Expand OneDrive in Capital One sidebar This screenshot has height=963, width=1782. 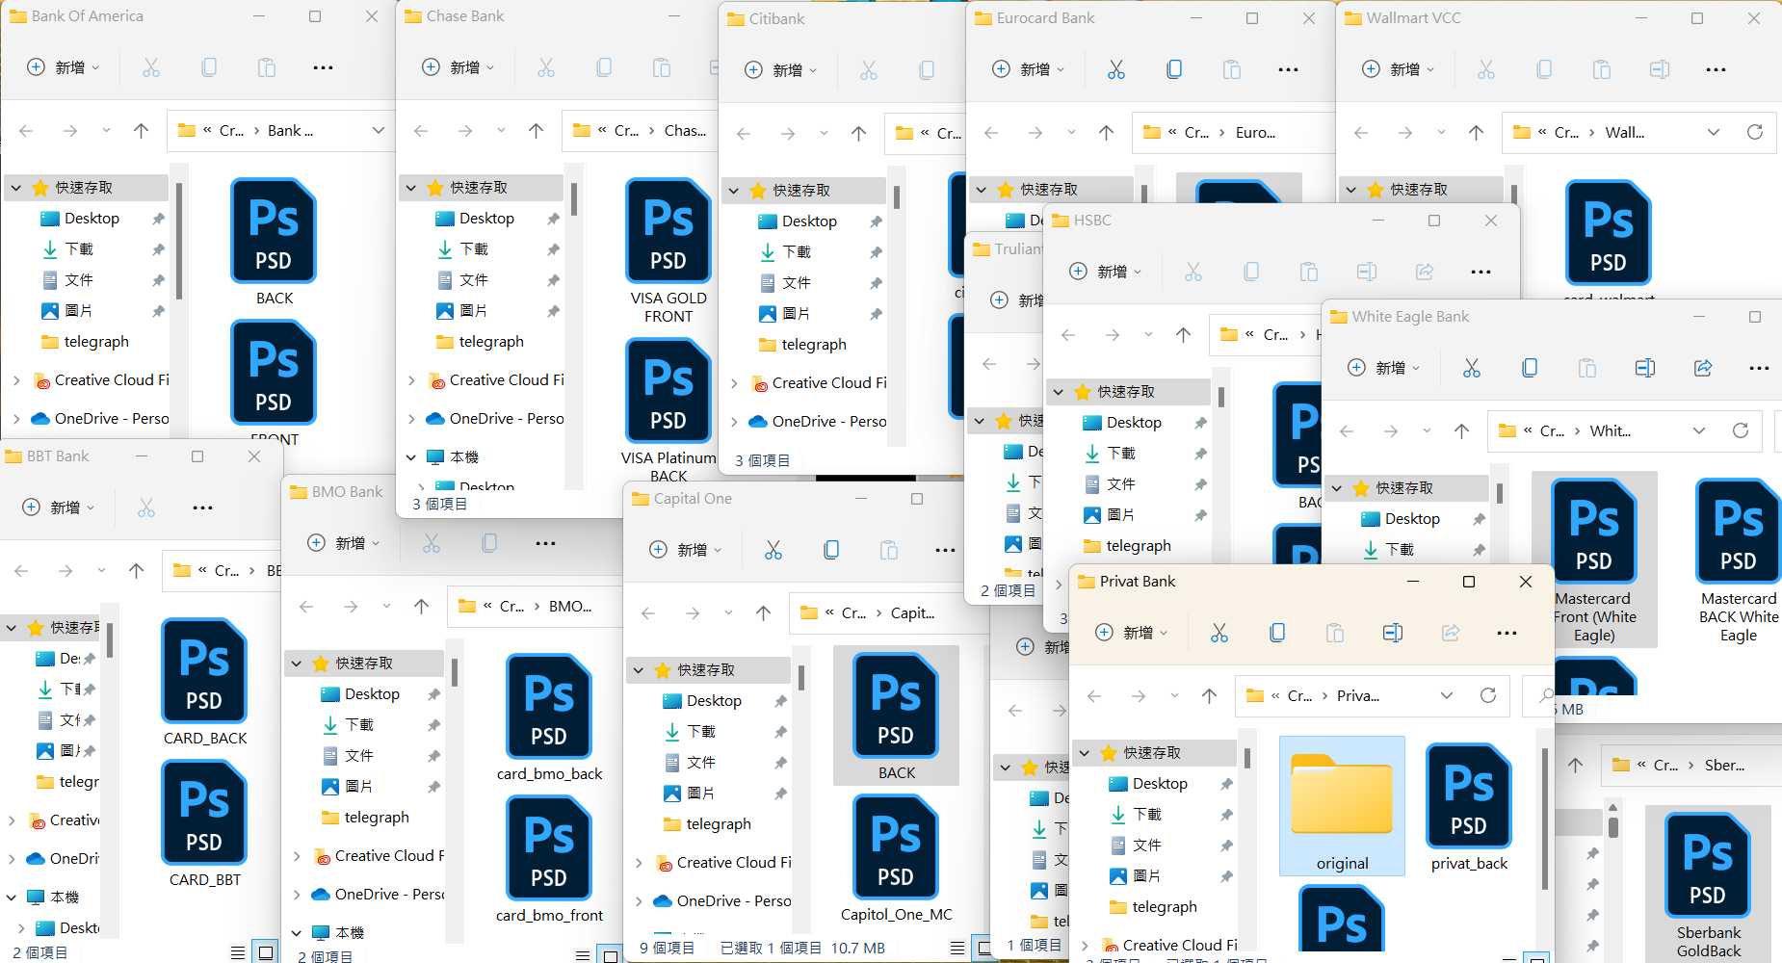click(x=639, y=901)
